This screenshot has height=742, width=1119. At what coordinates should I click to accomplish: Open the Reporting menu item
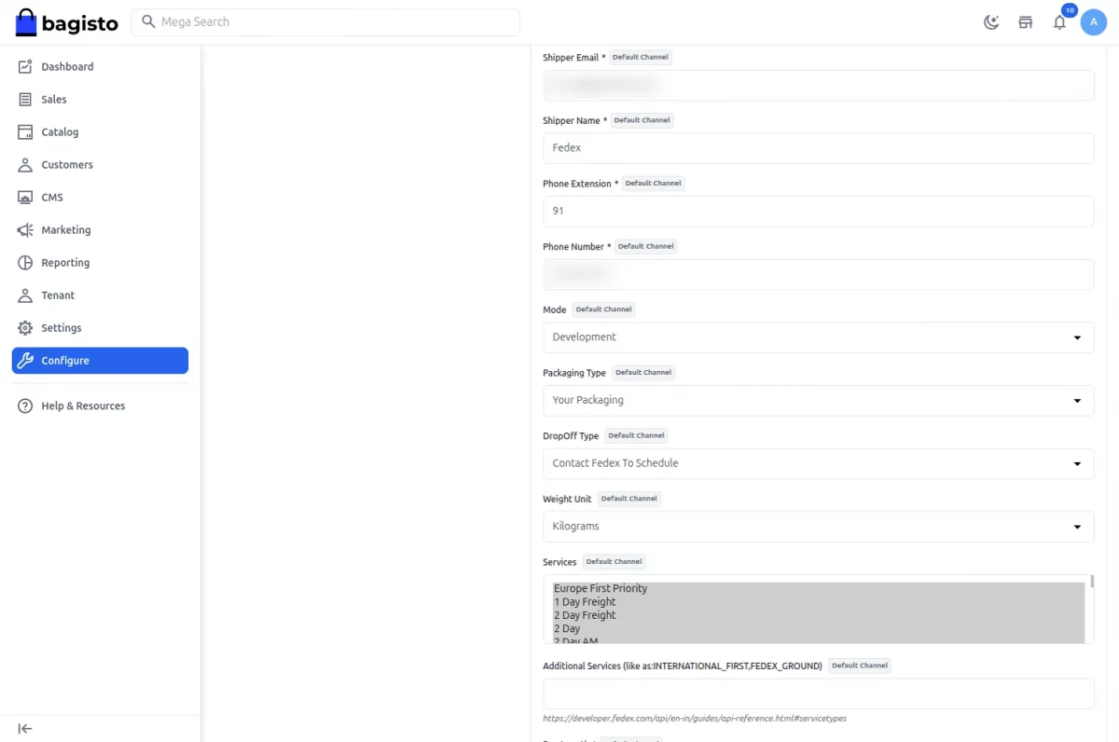(100, 263)
